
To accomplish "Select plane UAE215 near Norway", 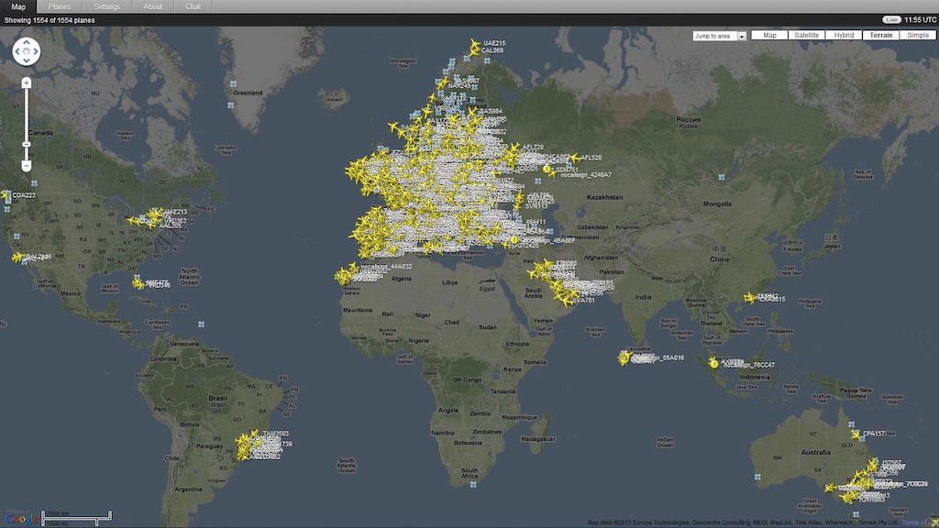I will click(x=475, y=44).
